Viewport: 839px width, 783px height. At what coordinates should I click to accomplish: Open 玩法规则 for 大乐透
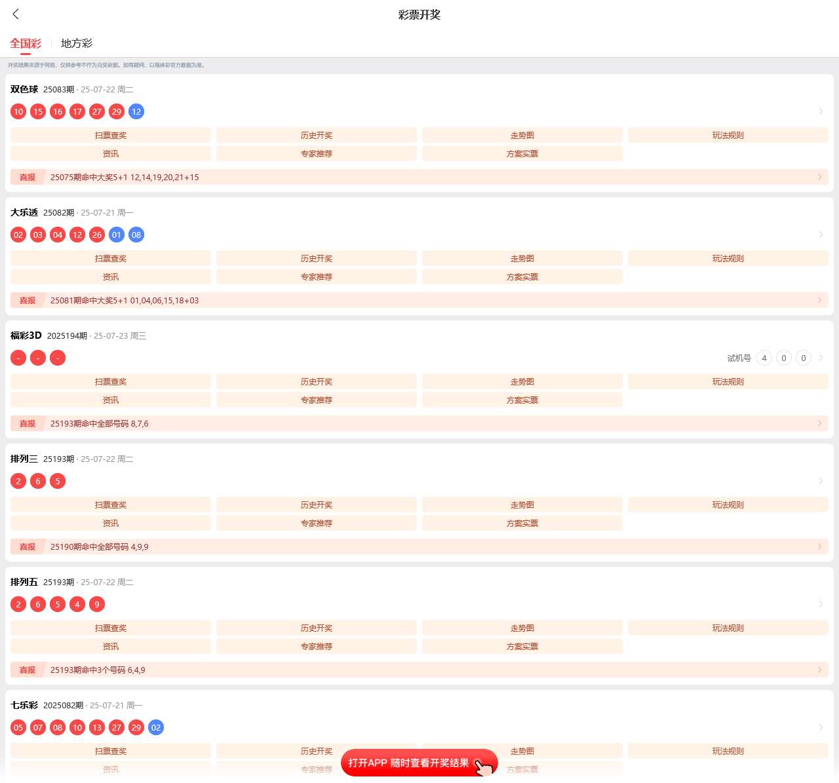click(x=728, y=258)
